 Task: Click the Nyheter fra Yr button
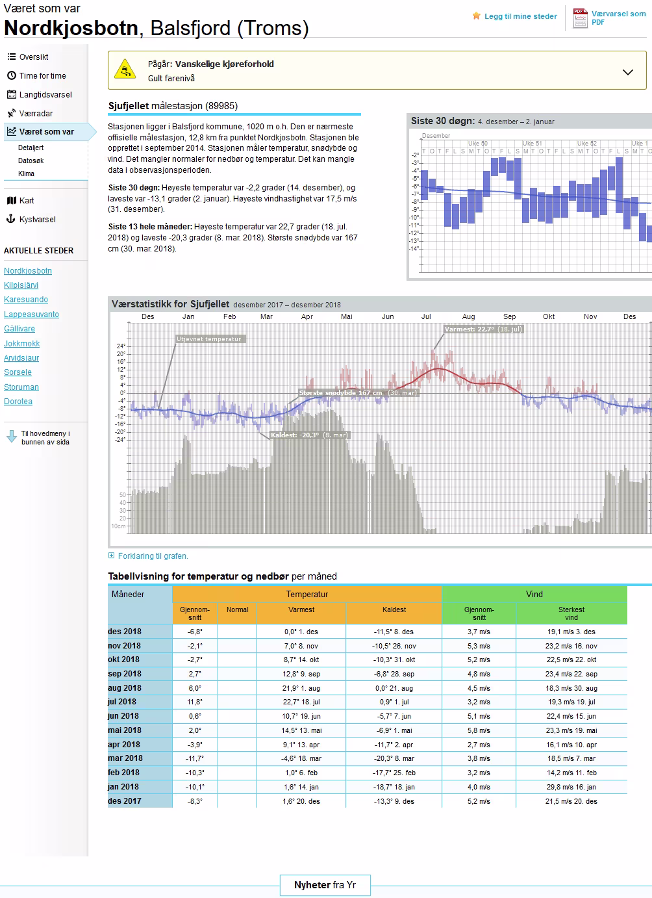325,885
